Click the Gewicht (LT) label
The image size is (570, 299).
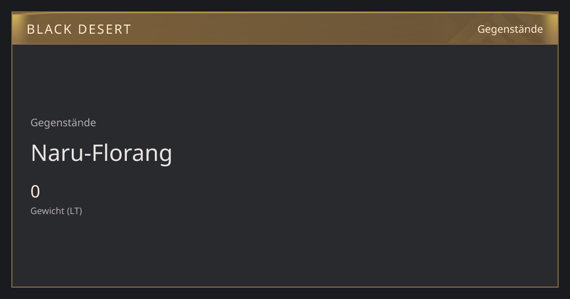56,211
